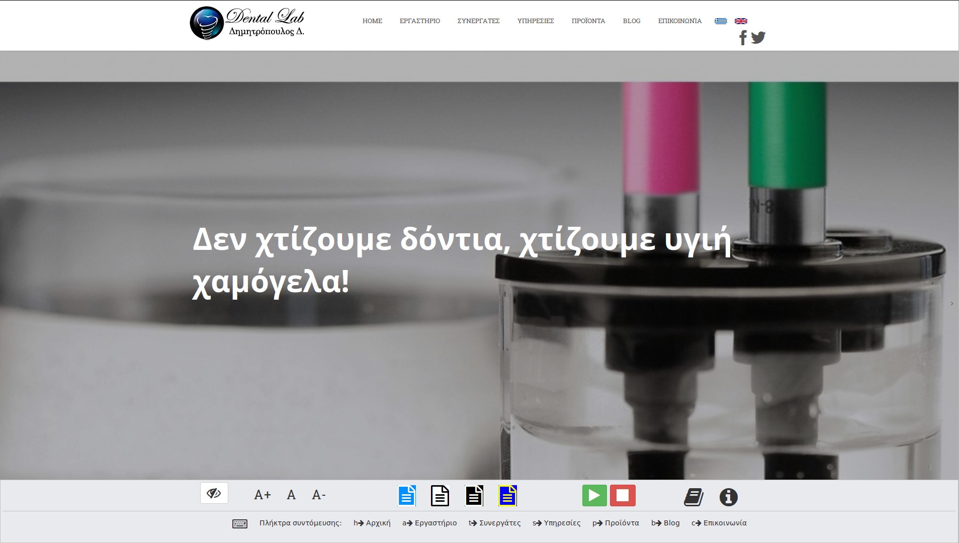Switch language with the UK flag
959x543 pixels.
(741, 21)
